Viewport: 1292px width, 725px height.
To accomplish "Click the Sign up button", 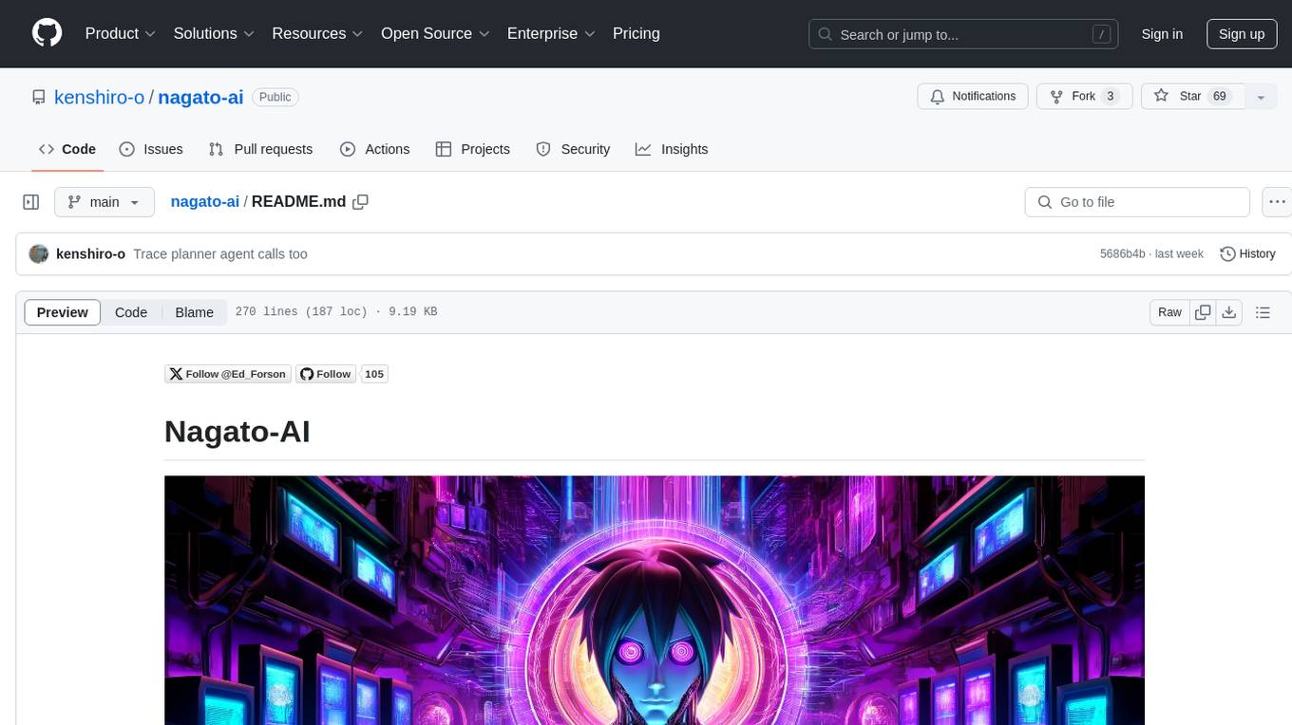I will click(x=1242, y=34).
